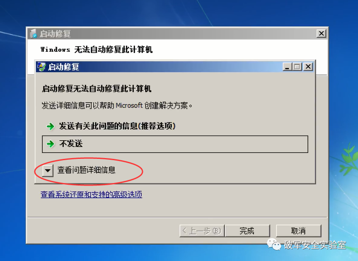Click the greyed 上一步(B) button

pyautogui.click(x=202, y=231)
